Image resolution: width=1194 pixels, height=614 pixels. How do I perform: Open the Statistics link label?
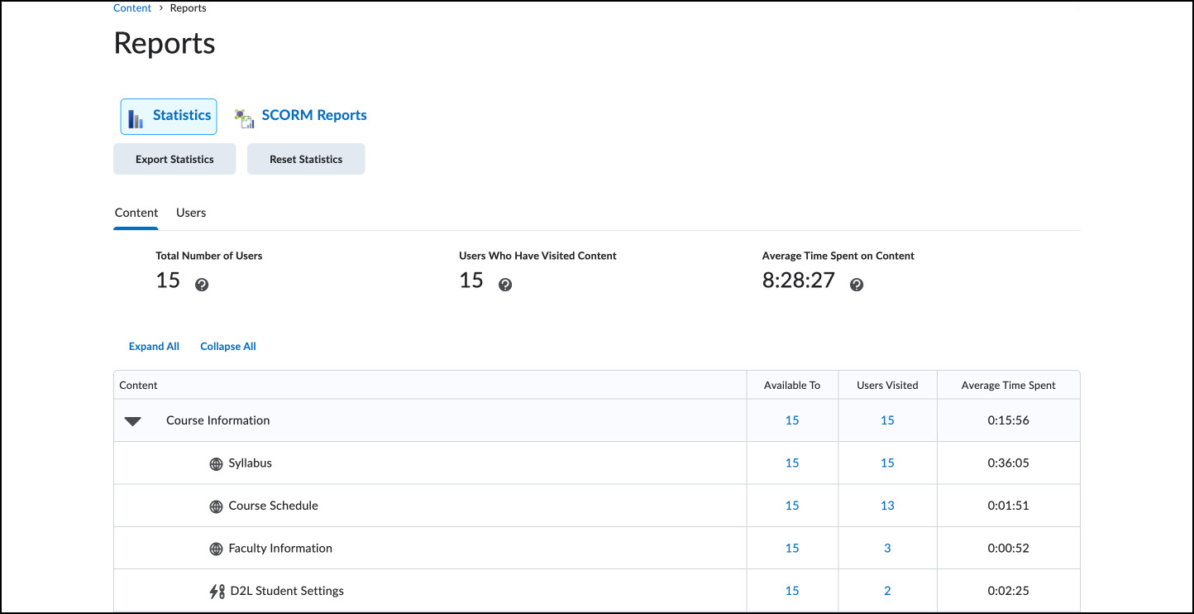182,116
